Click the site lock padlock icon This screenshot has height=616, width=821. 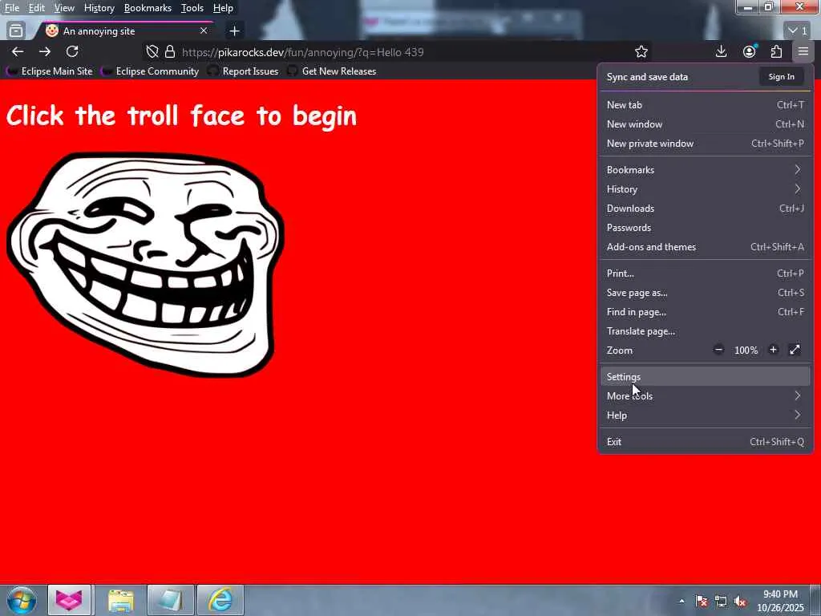pyautogui.click(x=170, y=51)
